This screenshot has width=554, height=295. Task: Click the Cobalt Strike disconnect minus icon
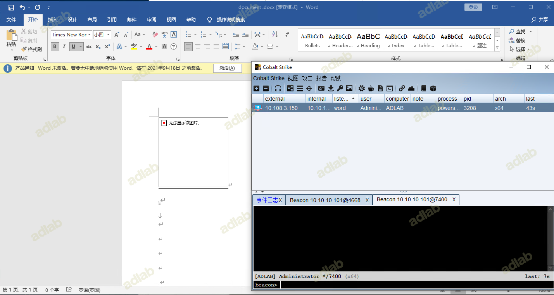(266, 88)
